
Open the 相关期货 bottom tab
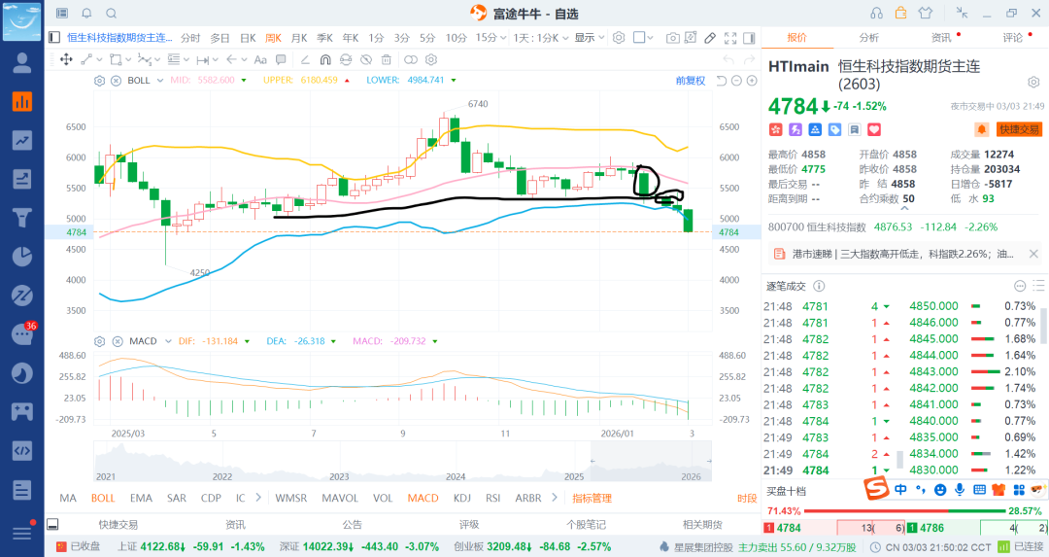tap(702, 525)
